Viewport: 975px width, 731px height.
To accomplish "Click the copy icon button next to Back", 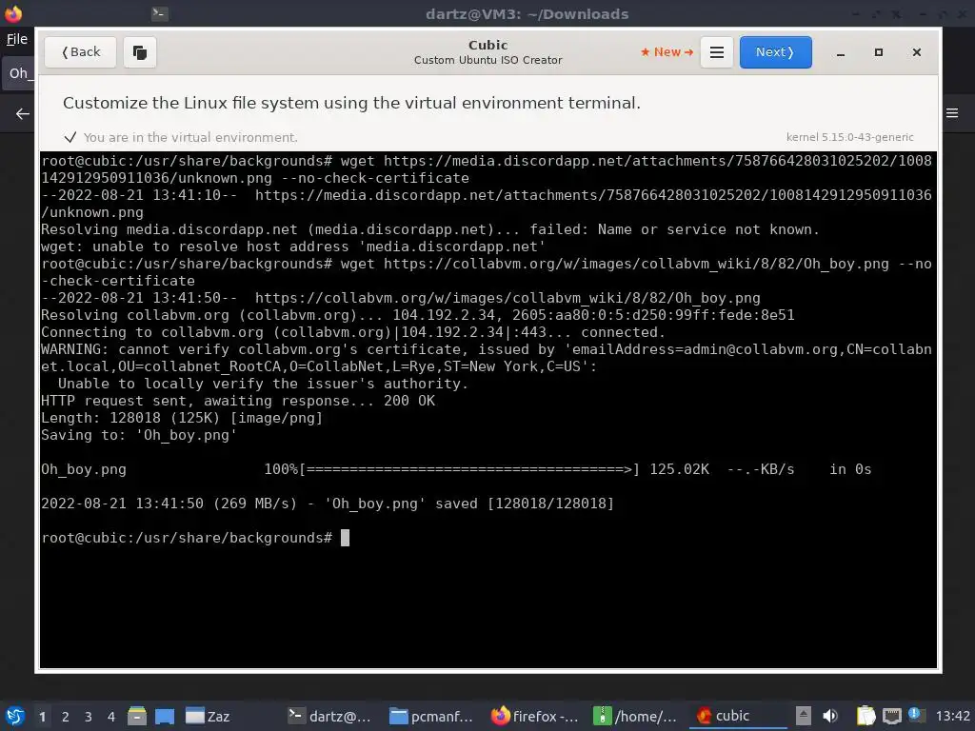I will pos(140,52).
